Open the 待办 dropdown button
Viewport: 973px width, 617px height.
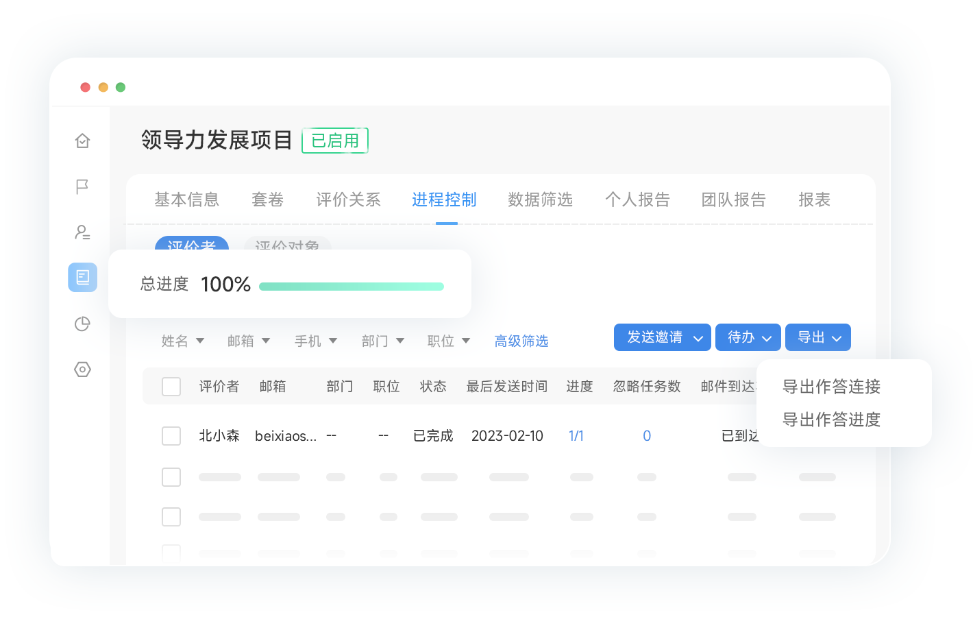(x=748, y=337)
